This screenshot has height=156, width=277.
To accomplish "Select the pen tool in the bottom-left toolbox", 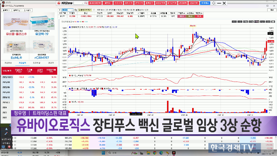I will pyautogui.click(x=6, y=134).
